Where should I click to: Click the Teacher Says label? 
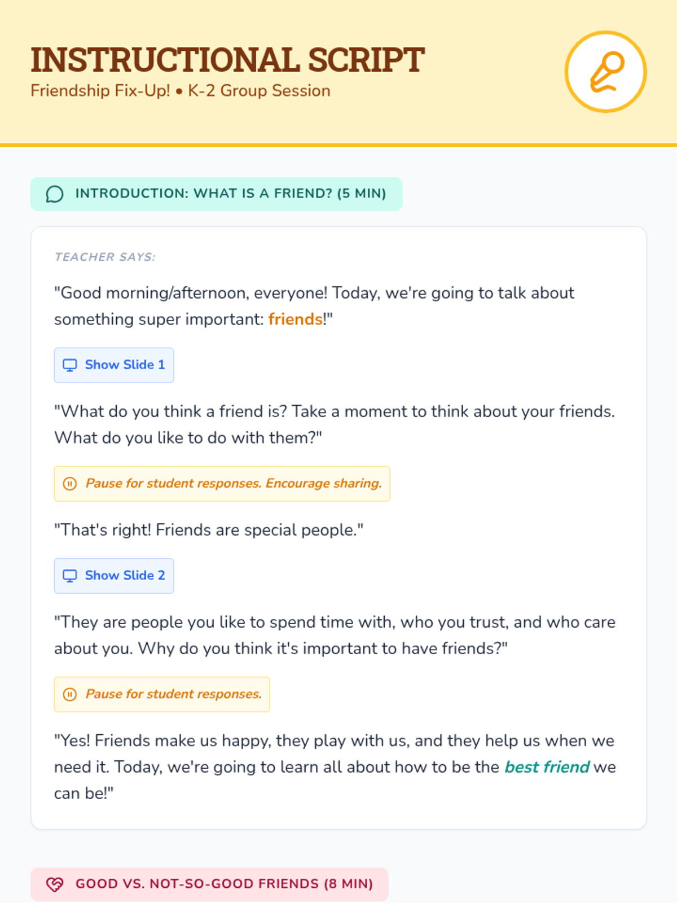[x=105, y=257]
